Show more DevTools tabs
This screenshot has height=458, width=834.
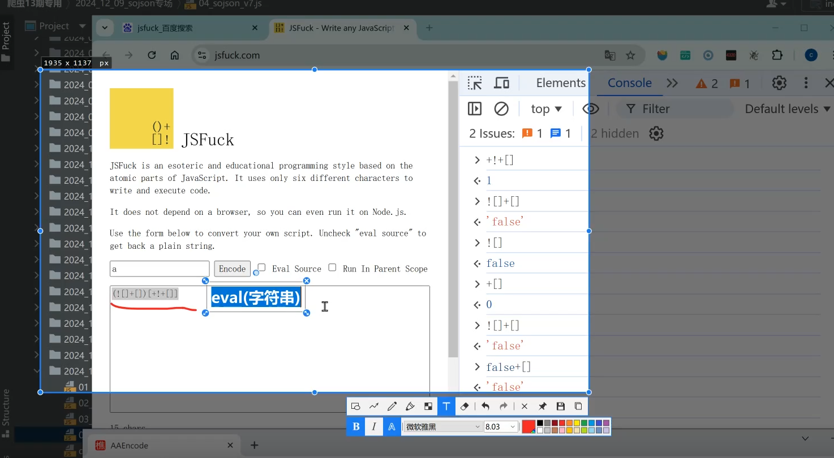672,83
